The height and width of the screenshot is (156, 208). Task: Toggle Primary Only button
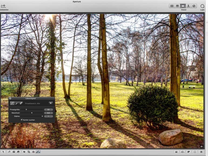tap(189, 152)
